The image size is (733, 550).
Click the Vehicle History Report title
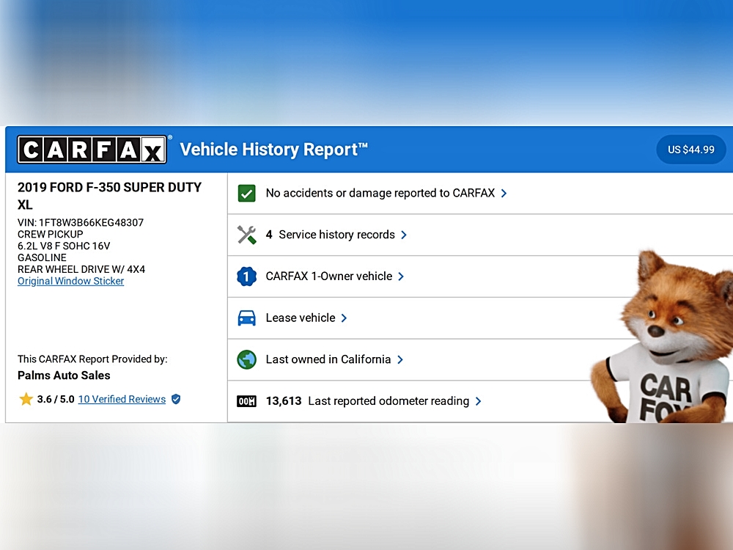(273, 150)
